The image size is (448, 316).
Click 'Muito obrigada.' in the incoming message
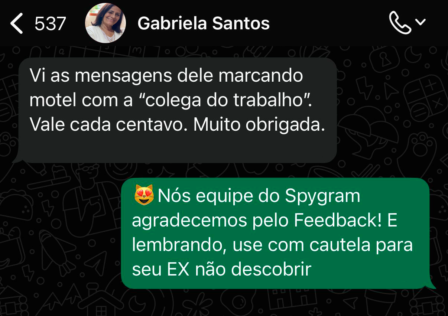point(259,126)
